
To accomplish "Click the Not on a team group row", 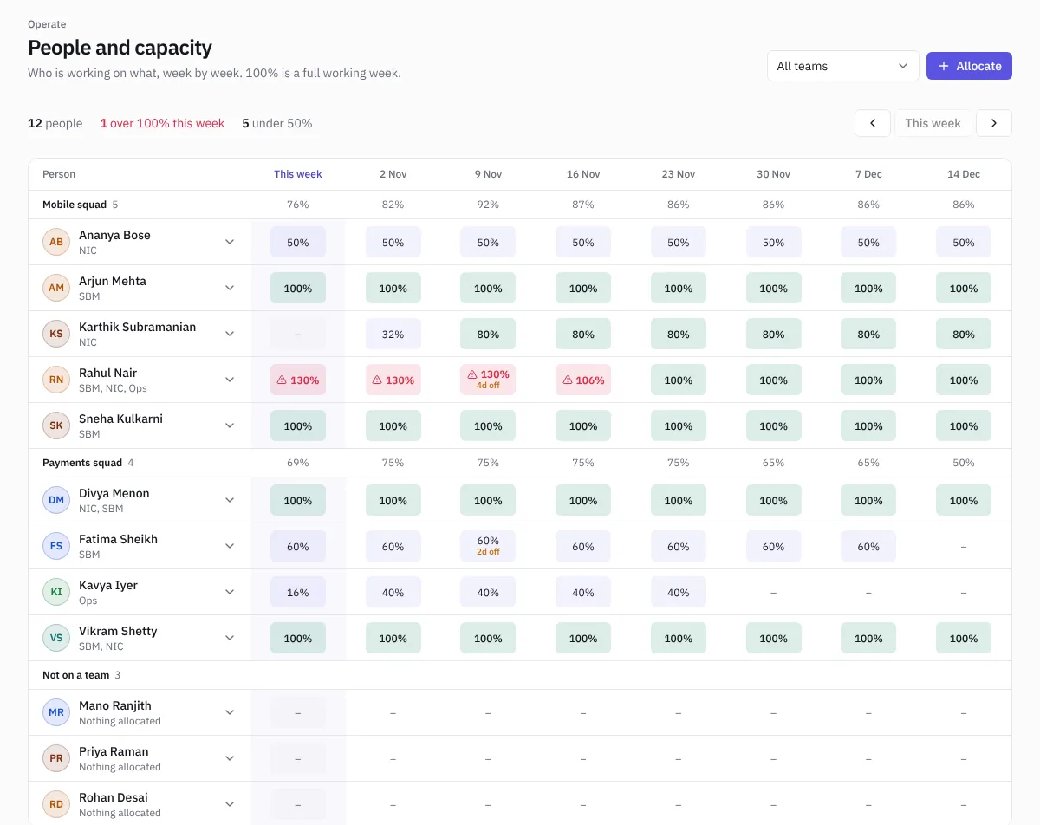I will pyautogui.click(x=520, y=675).
